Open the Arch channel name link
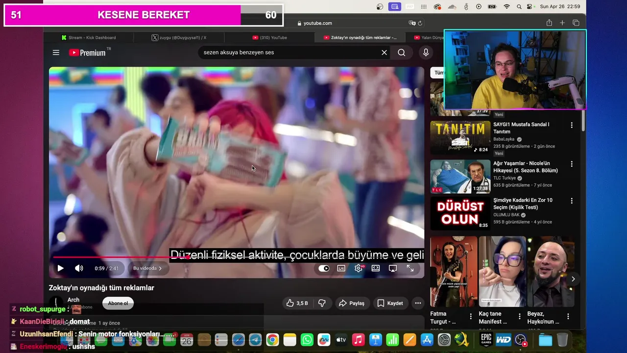The height and width of the screenshot is (353, 627). coord(73,300)
